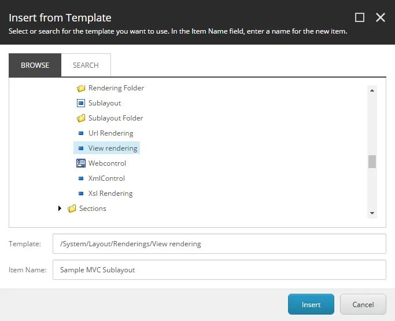
Task: Click the XmlControl icon
Action: click(x=81, y=178)
